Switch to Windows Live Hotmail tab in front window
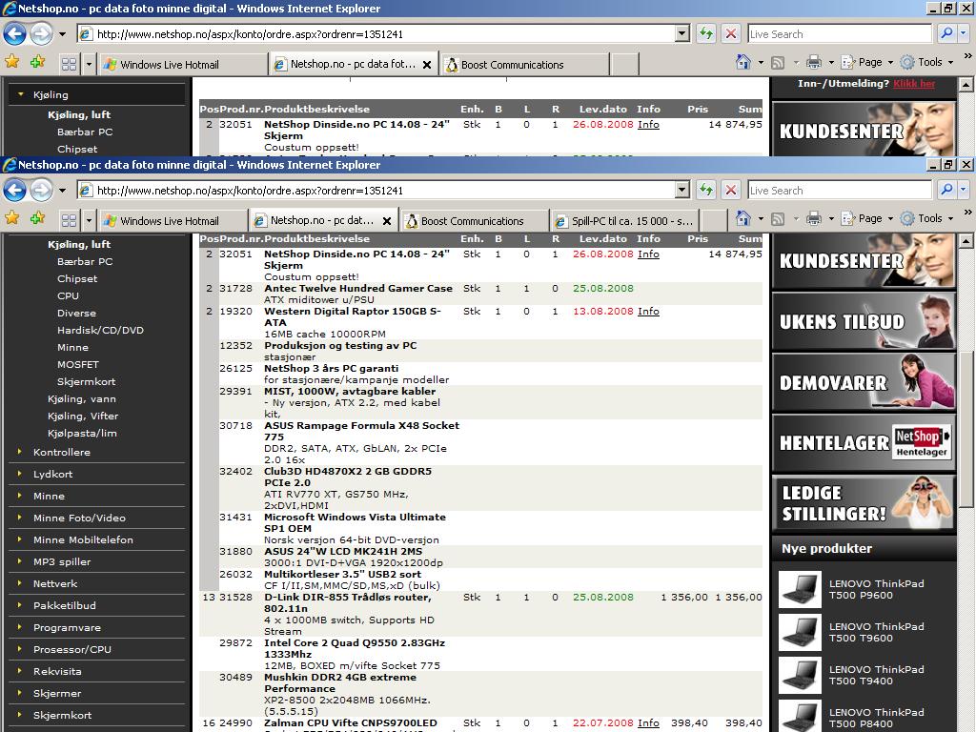 coord(173,221)
